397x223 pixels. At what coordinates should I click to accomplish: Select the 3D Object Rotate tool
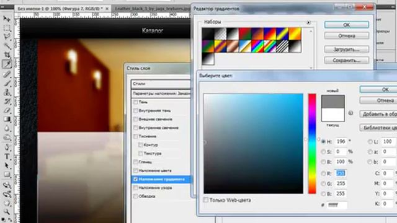pos(7,185)
